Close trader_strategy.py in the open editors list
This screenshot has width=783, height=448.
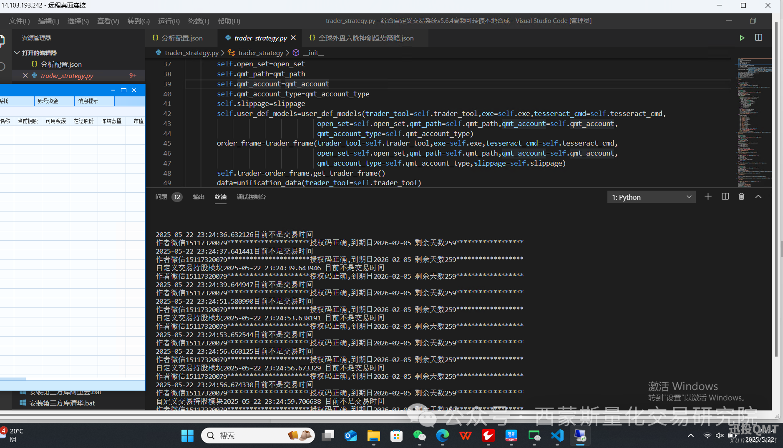pos(25,76)
